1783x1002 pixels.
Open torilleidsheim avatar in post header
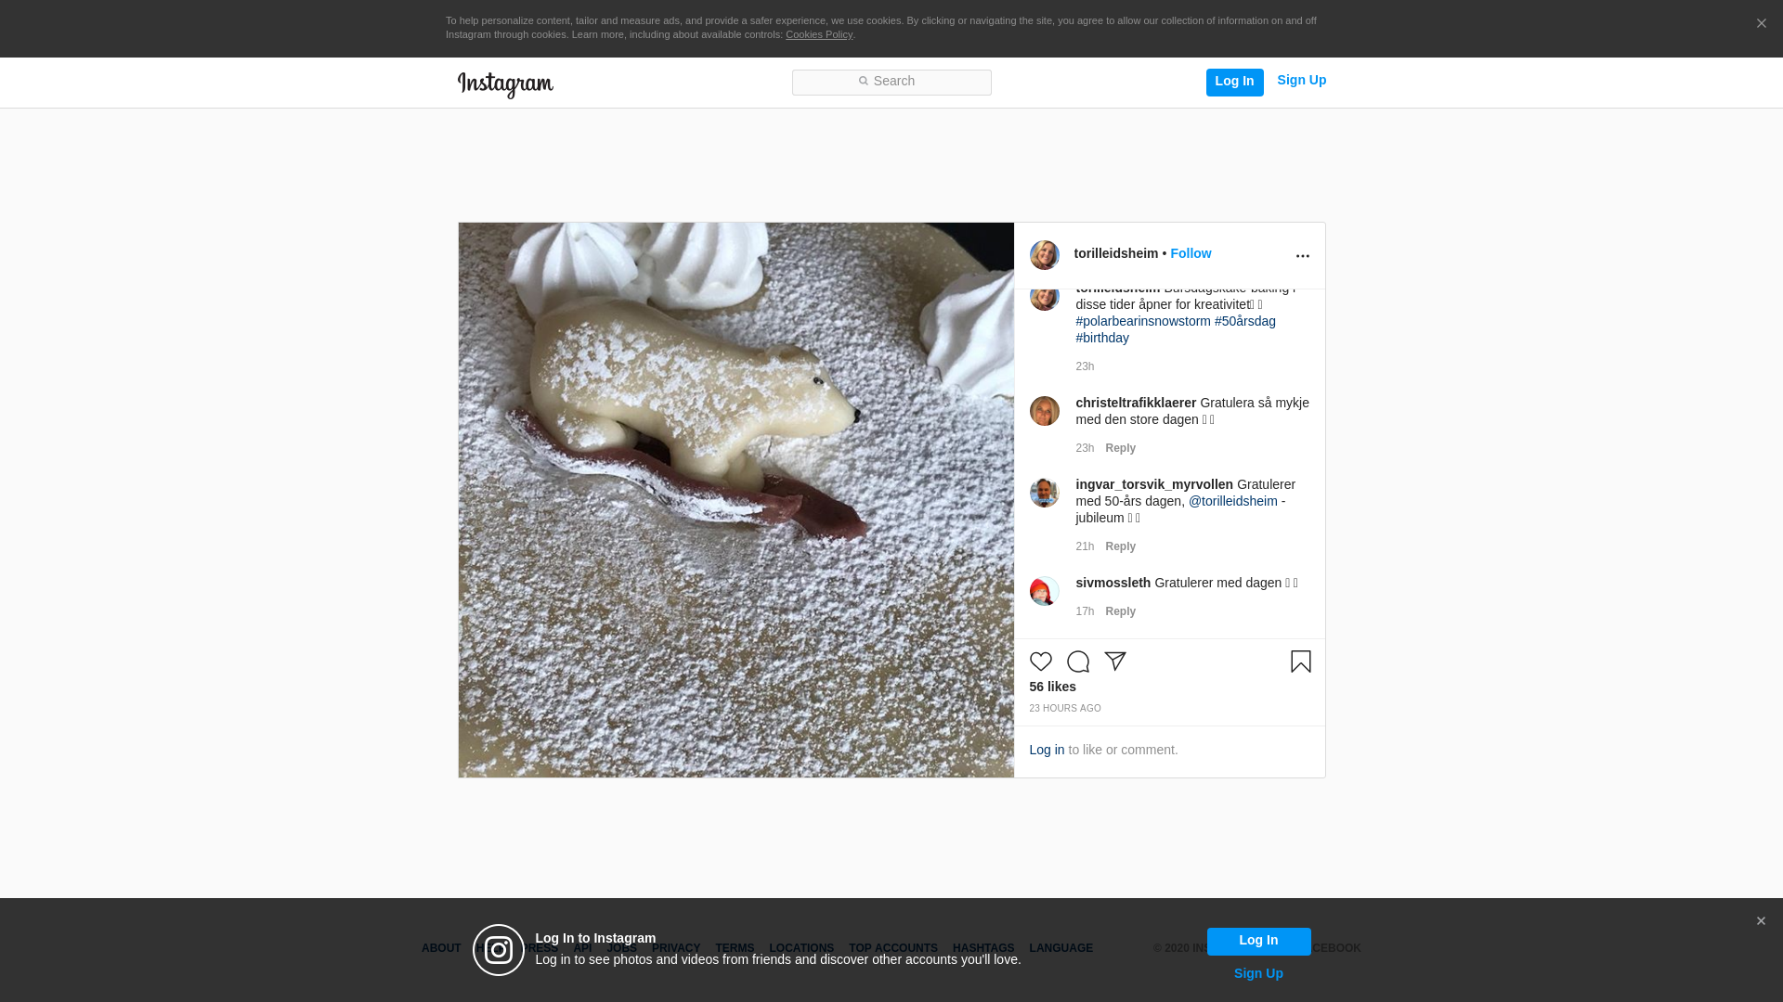(1045, 255)
